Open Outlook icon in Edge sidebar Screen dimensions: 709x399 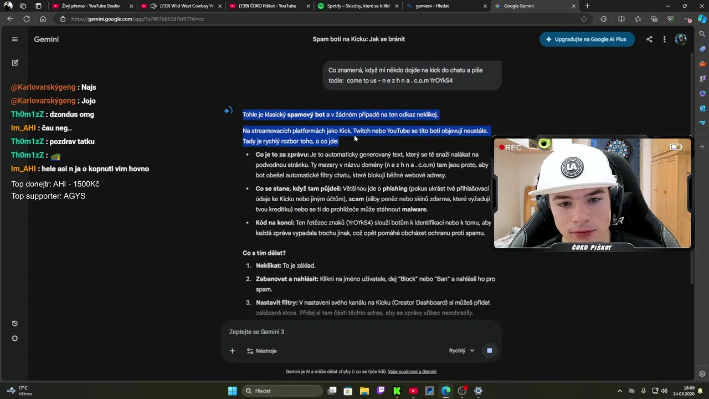[702, 108]
